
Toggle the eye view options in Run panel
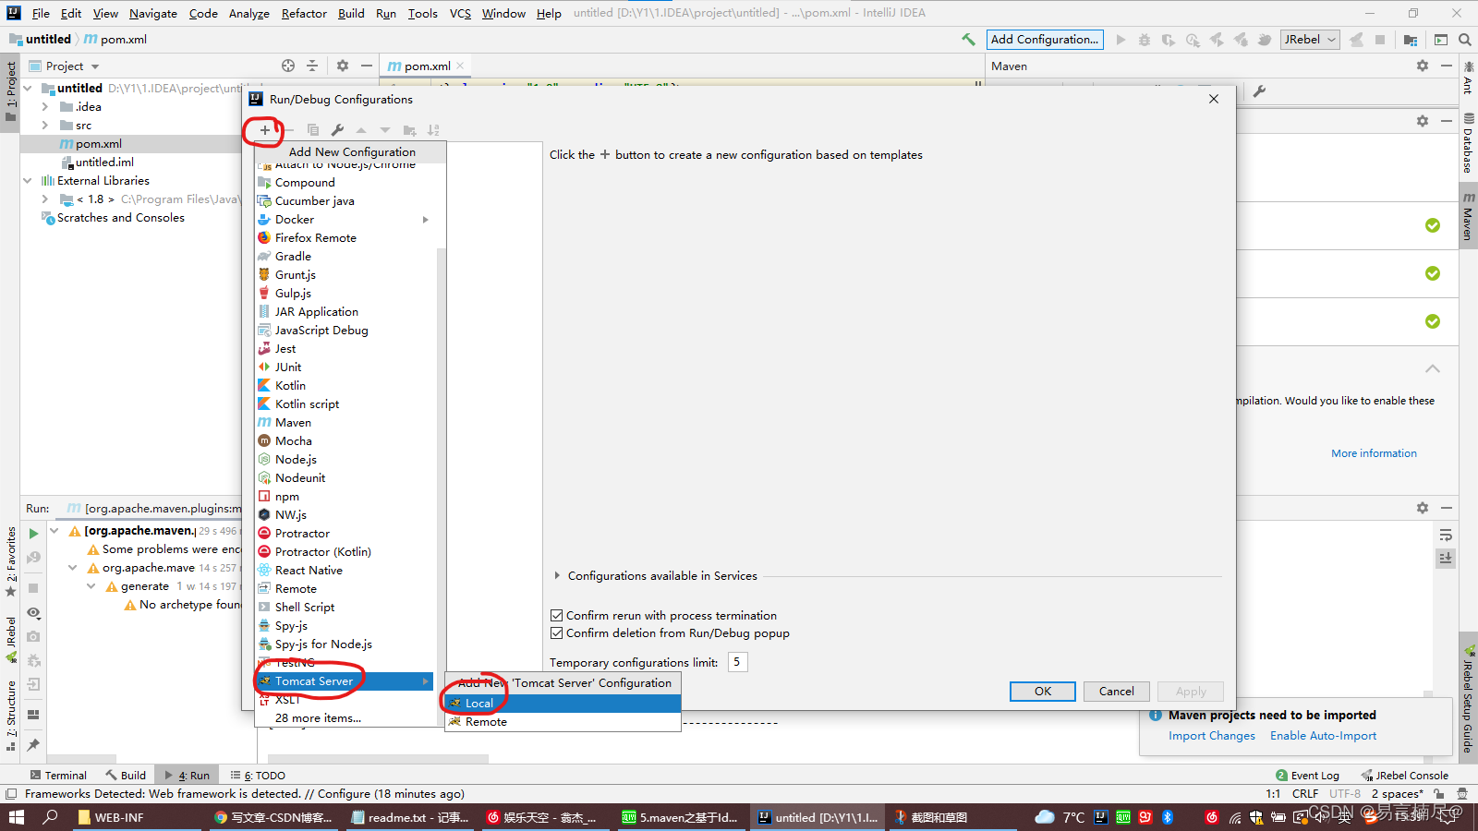pos(33,612)
